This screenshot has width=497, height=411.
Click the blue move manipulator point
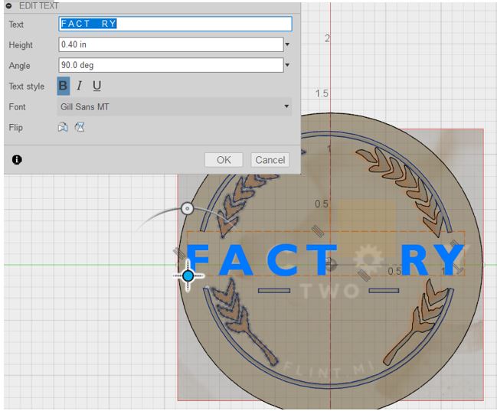[x=188, y=276]
